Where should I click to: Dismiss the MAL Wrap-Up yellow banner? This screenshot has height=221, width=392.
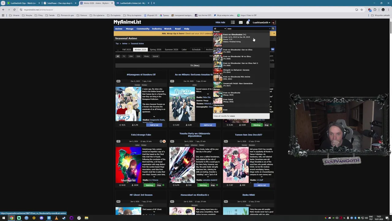pos(274,33)
